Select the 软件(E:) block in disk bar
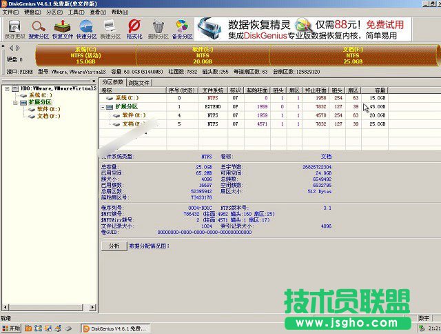This screenshot has height=334, width=441. coord(203,55)
